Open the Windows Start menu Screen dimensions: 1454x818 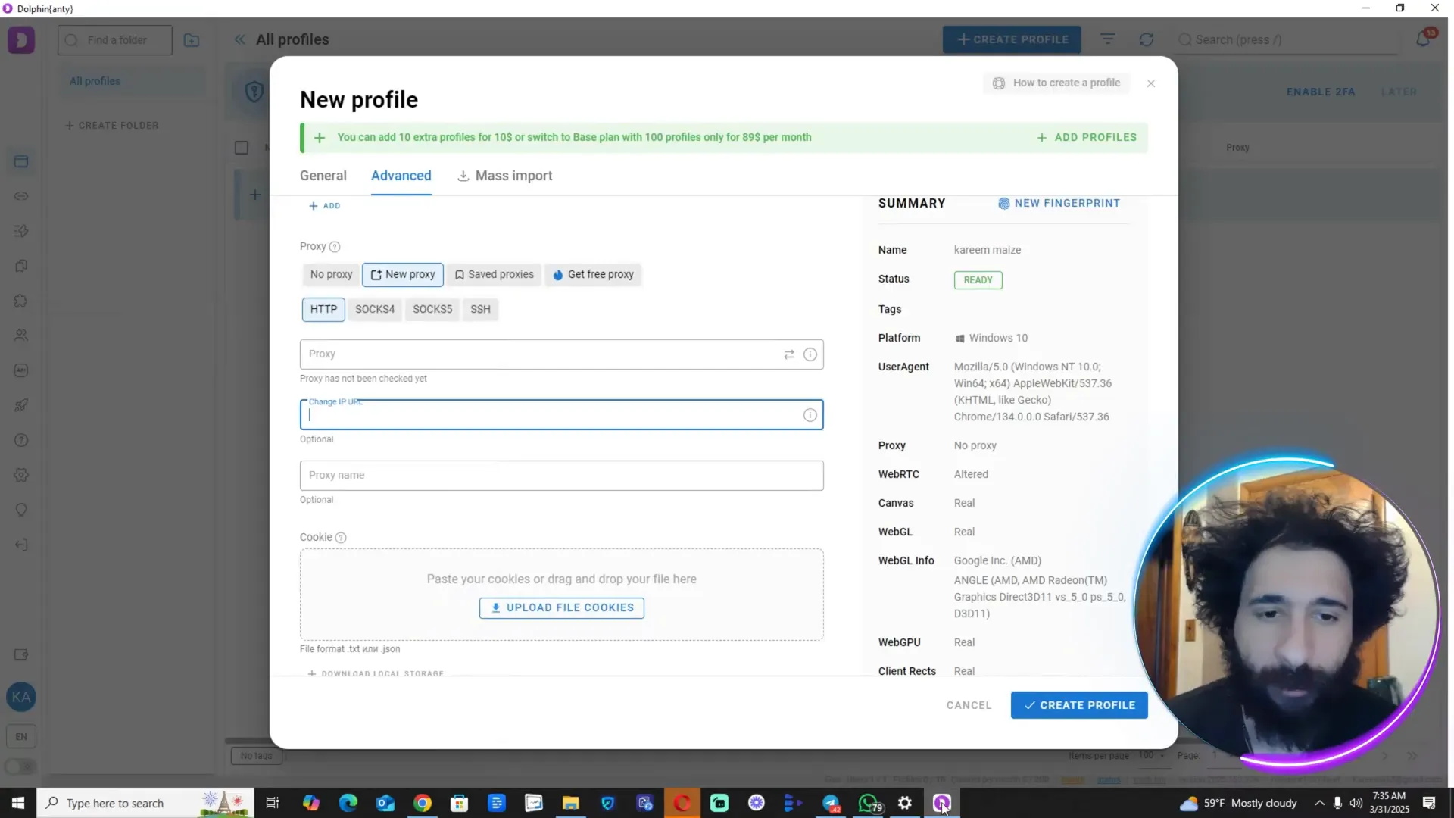[18, 803]
